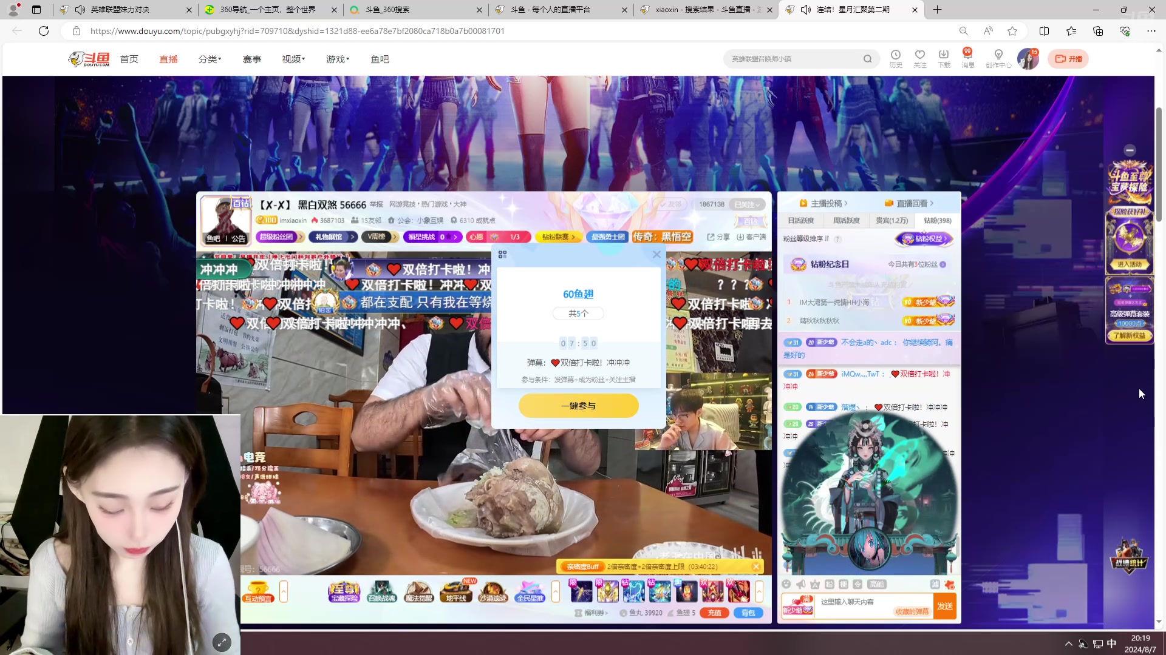
Task: Click the emoji smiley icon in chat toolbar
Action: click(x=786, y=584)
